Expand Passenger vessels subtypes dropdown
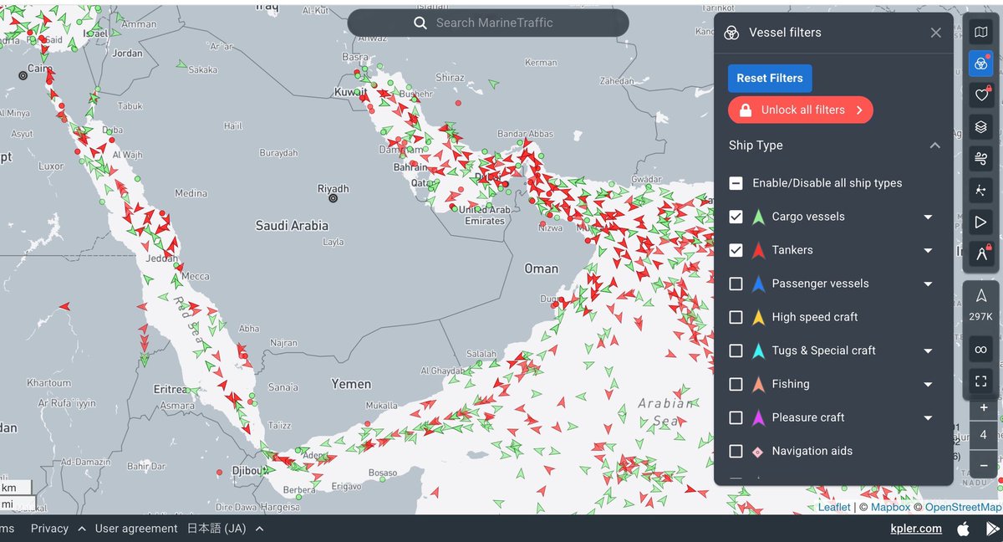 [x=928, y=284]
